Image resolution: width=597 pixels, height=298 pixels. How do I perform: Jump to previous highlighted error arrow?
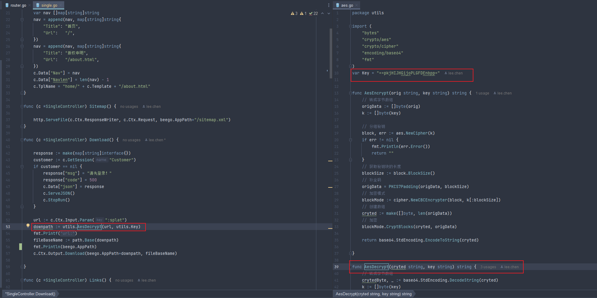coord(322,13)
